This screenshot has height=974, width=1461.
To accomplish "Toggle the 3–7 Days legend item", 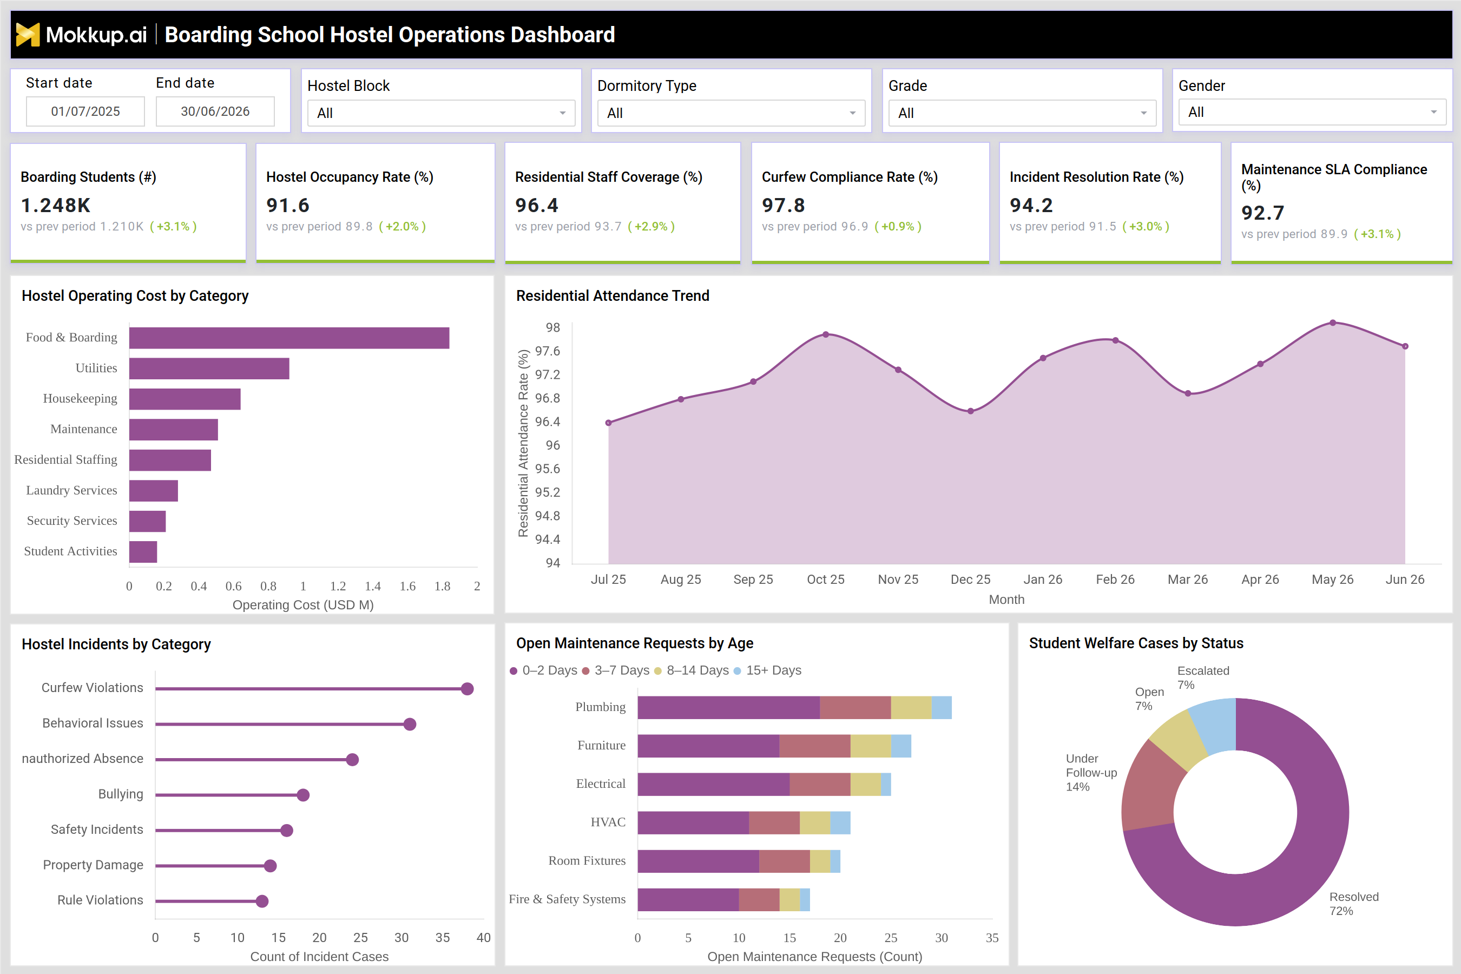I will (616, 670).
